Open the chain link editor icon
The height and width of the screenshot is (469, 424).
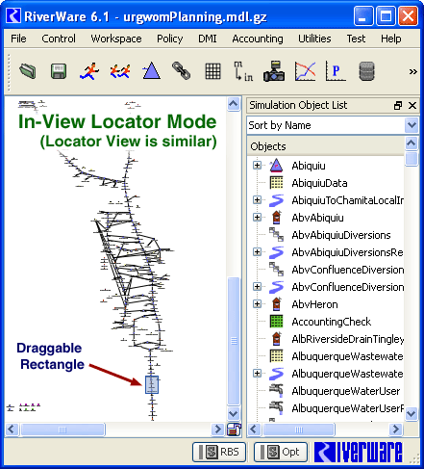(182, 71)
